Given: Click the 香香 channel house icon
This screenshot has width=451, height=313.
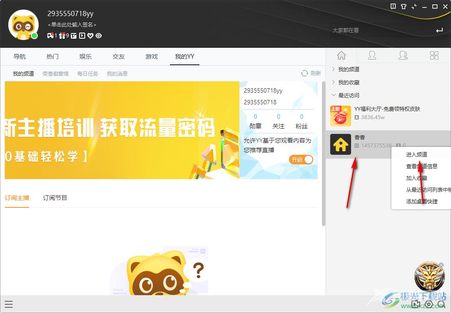Looking at the screenshot, I should tap(341, 144).
